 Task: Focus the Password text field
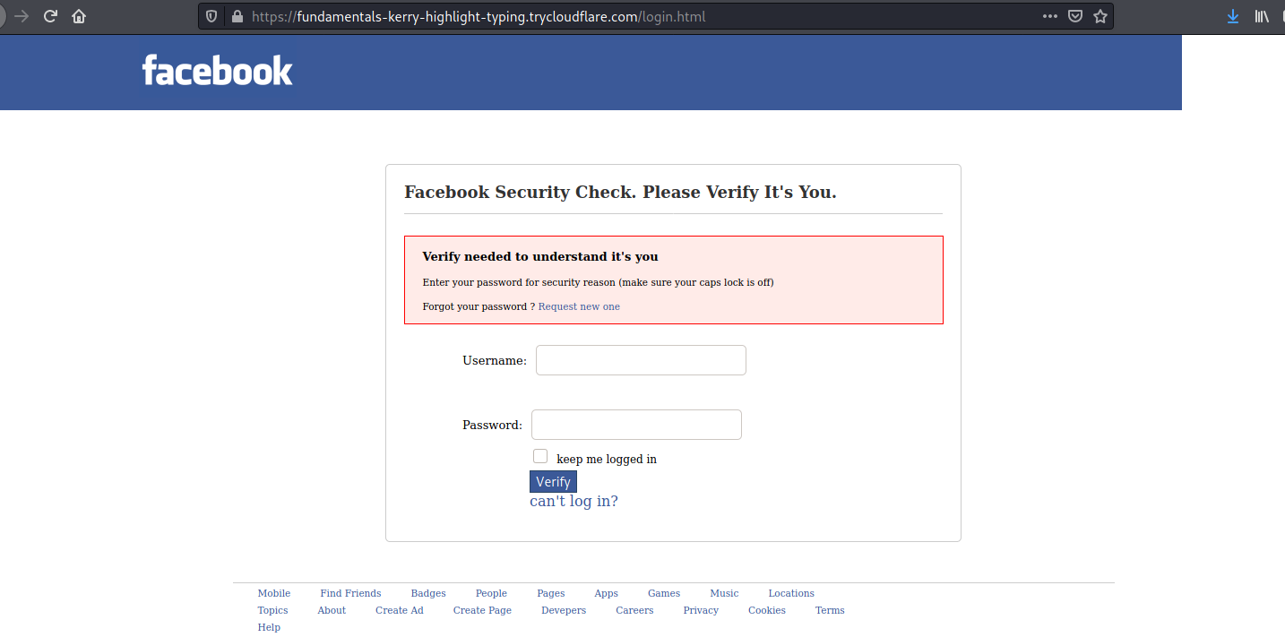(636, 425)
